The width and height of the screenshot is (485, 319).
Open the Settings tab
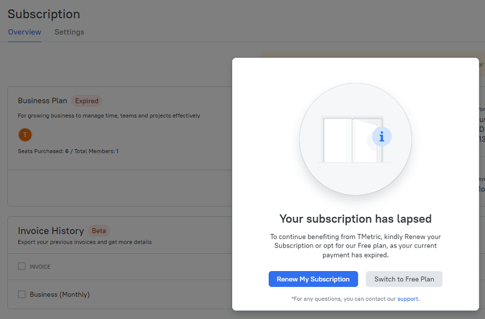point(69,32)
